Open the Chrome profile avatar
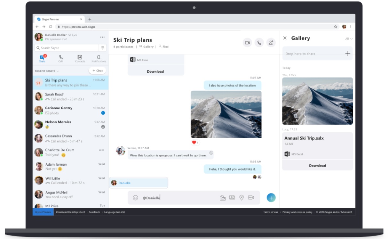Screen dimensions: 388x239 344,27
